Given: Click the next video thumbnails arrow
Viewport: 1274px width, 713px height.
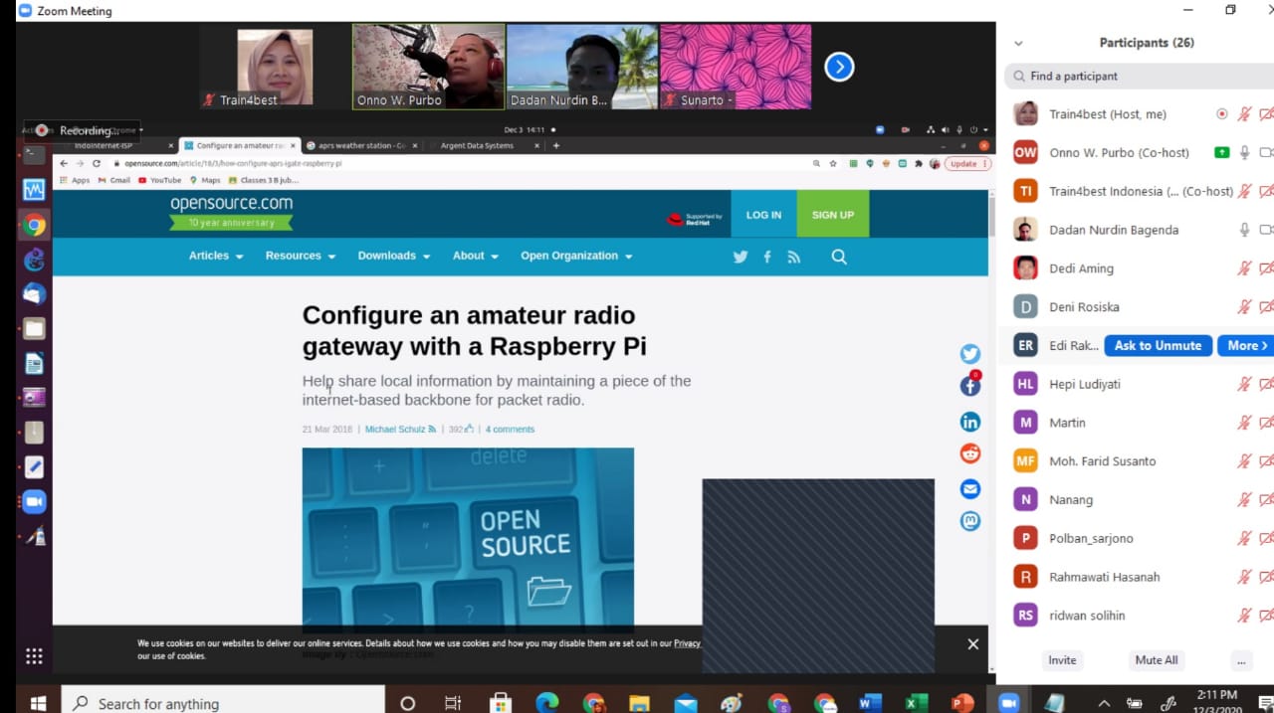Looking at the screenshot, I should 839,67.
